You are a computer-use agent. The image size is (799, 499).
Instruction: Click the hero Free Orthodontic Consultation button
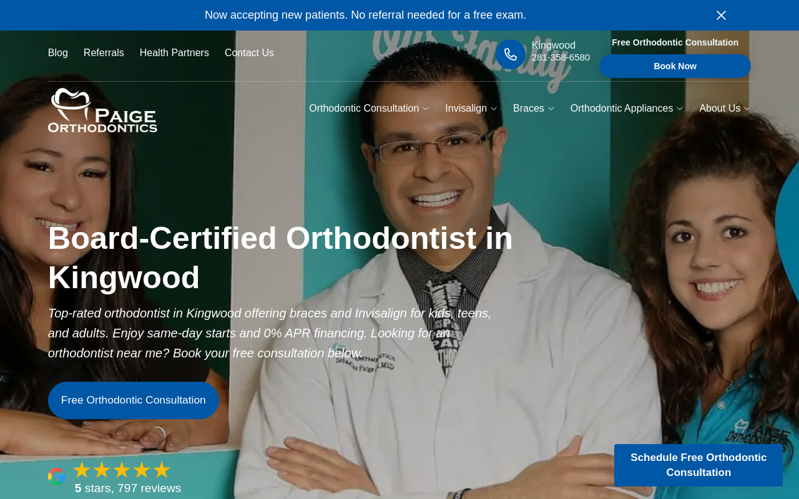pos(134,400)
